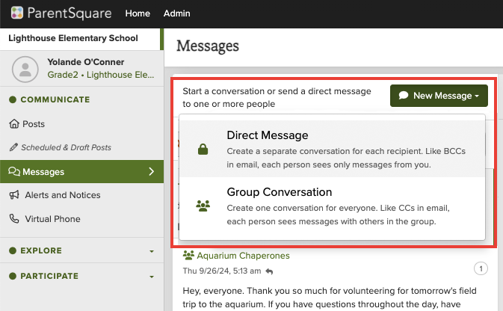Select Lighthouse Elementary School header
The width and height of the screenshot is (503, 311).
[73, 38]
